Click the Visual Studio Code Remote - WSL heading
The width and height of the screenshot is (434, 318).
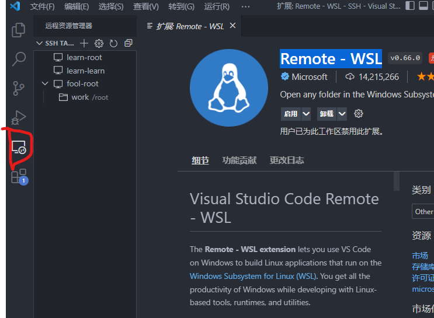(284, 208)
